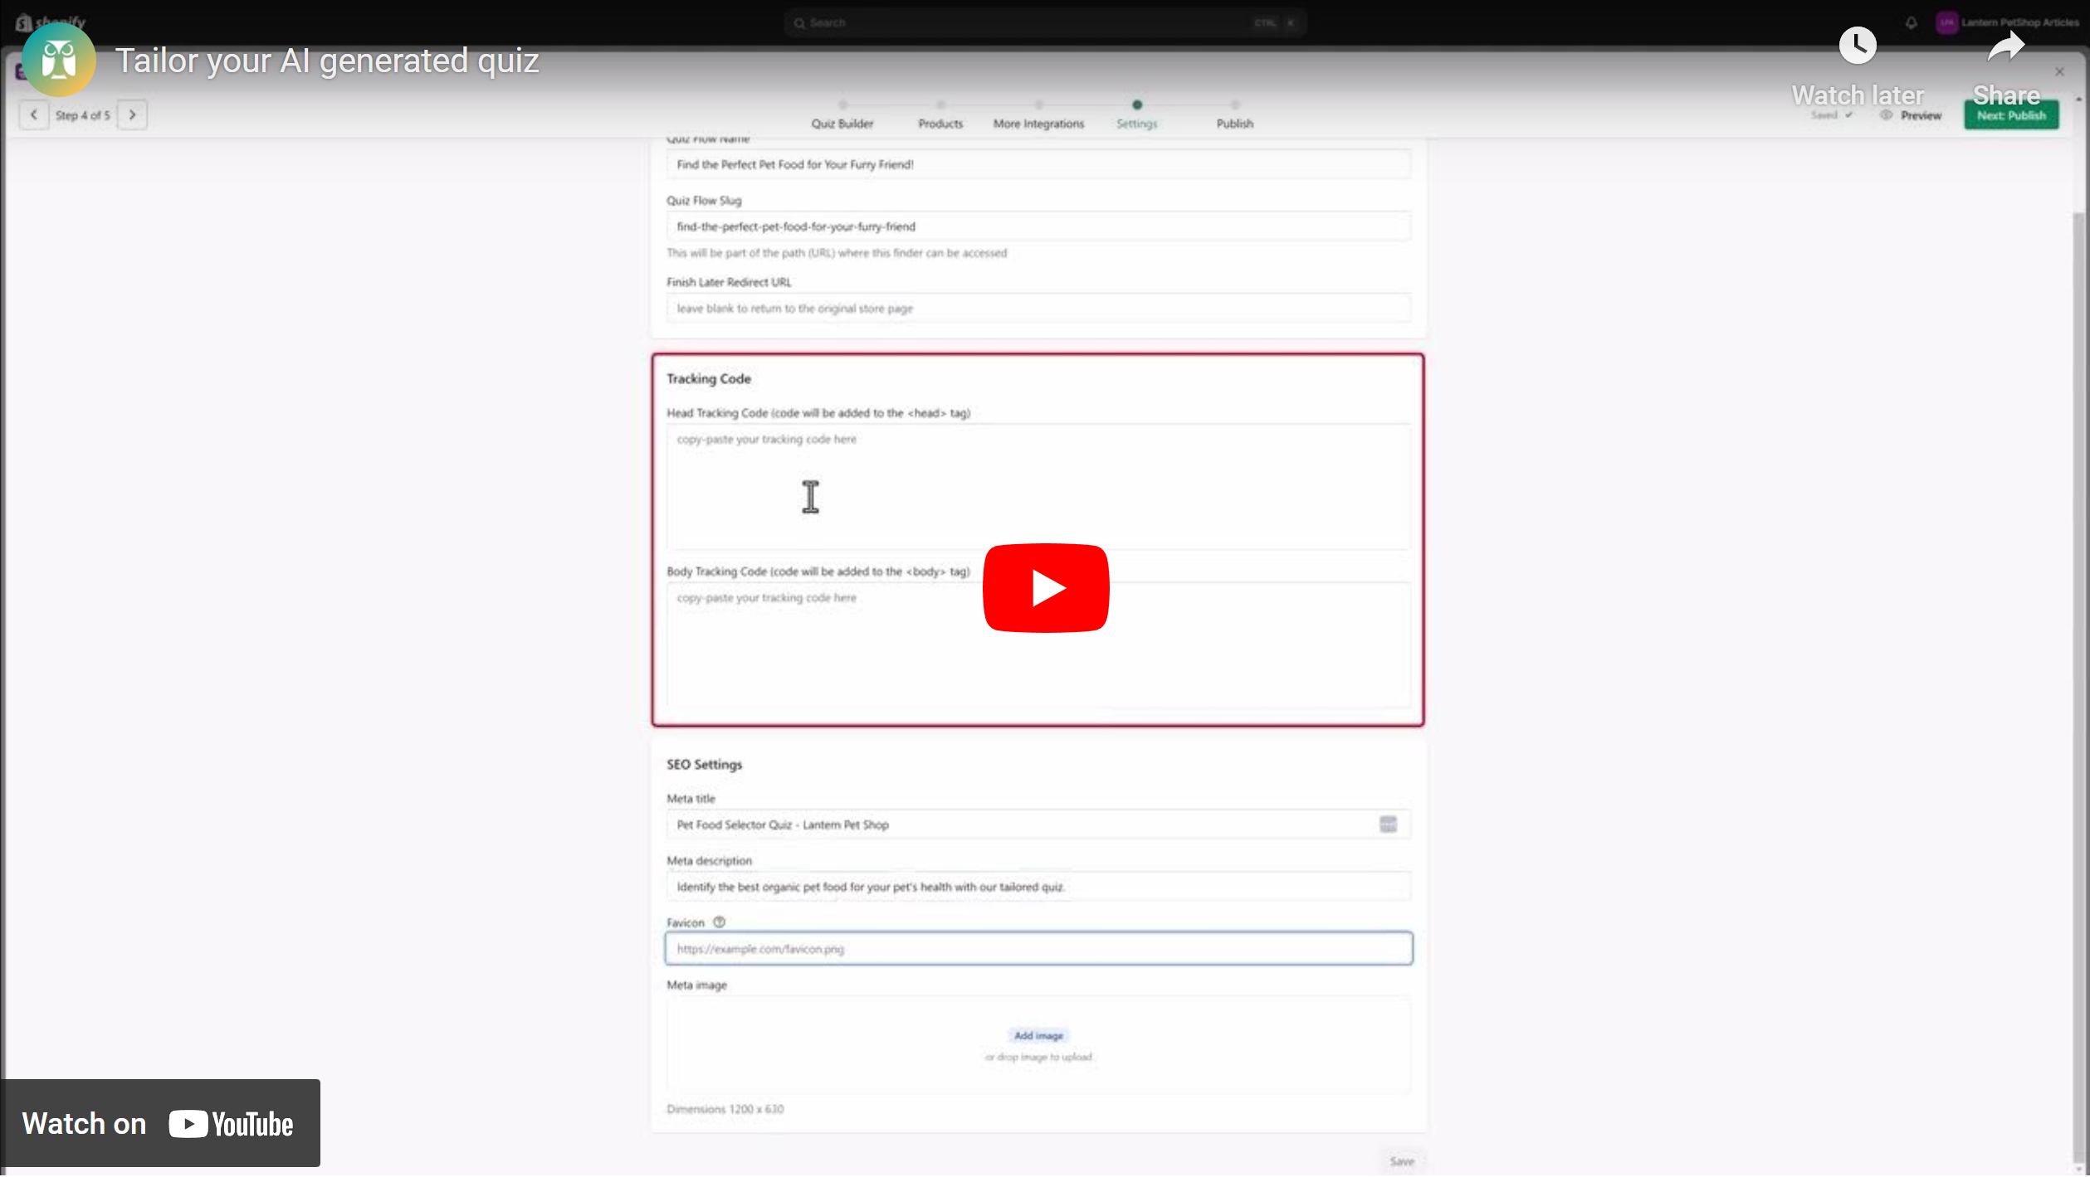Play the YouTube video
Viewport: 2090px width, 1177px height.
pyautogui.click(x=1046, y=588)
